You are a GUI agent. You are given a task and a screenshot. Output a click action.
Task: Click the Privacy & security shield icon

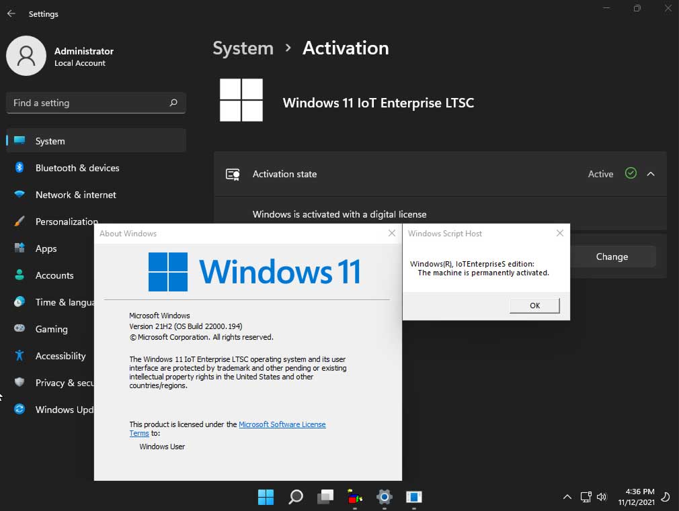pyautogui.click(x=19, y=382)
